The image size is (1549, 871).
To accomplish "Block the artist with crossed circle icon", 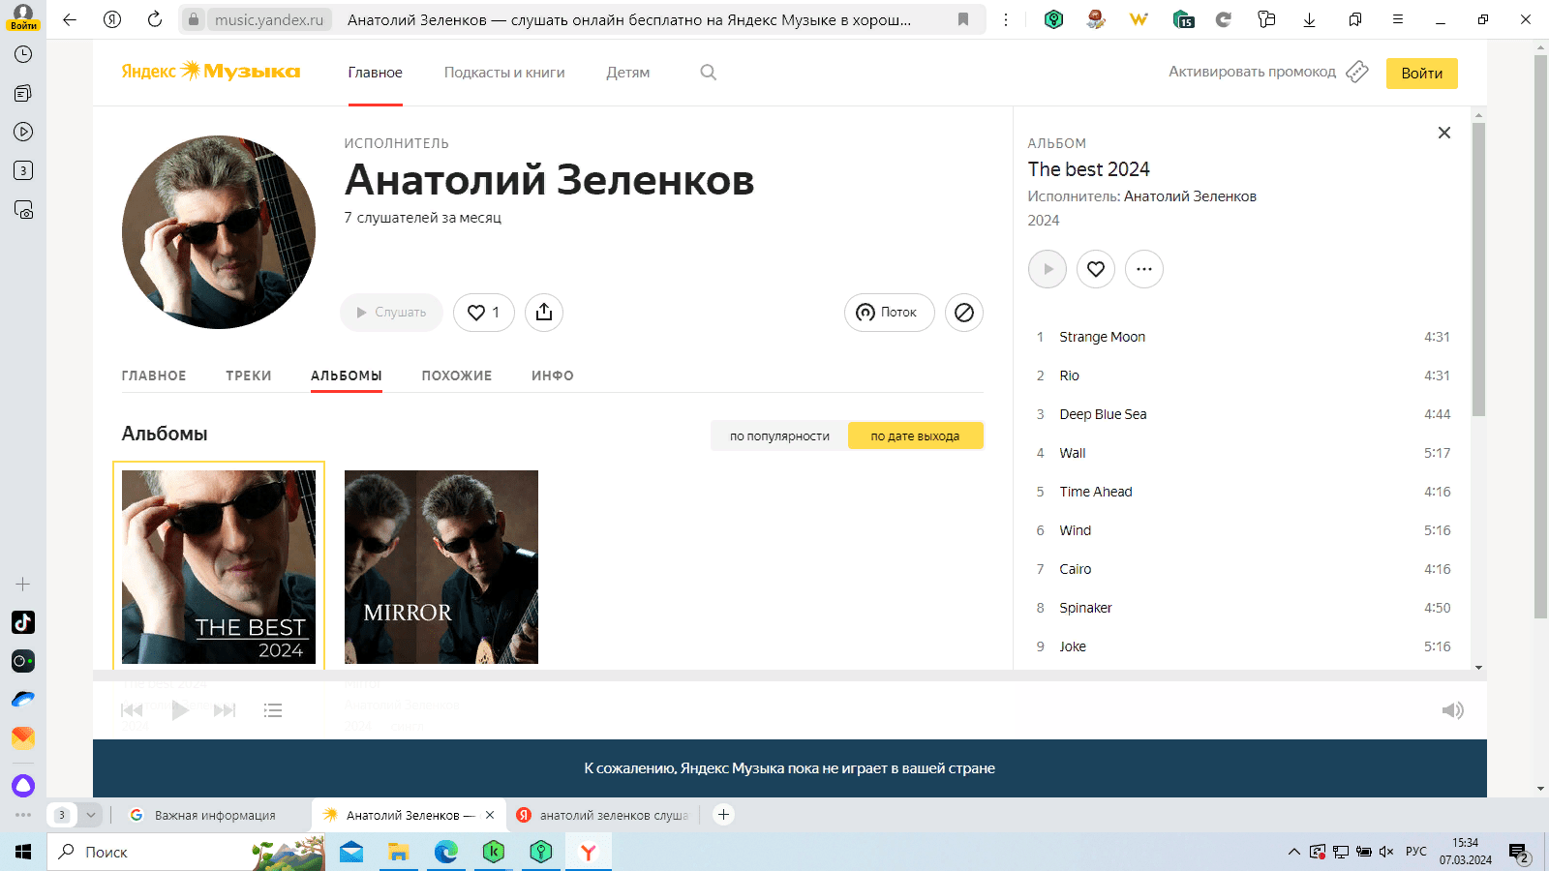I will point(964,313).
